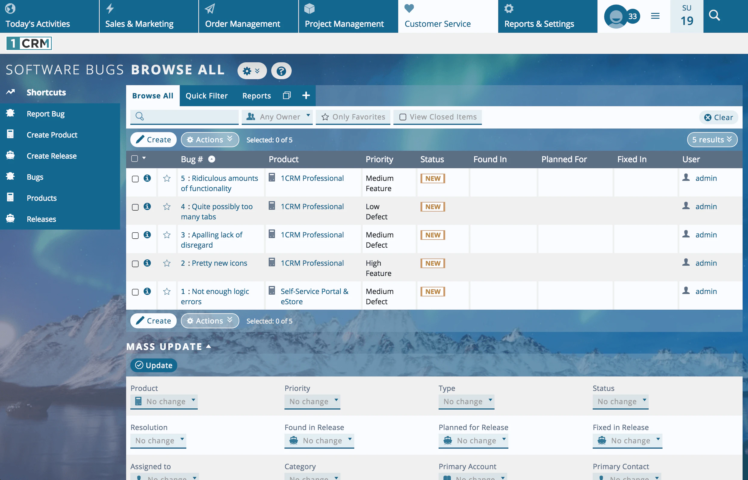Open the gear settings dropdown near title

[x=252, y=71]
